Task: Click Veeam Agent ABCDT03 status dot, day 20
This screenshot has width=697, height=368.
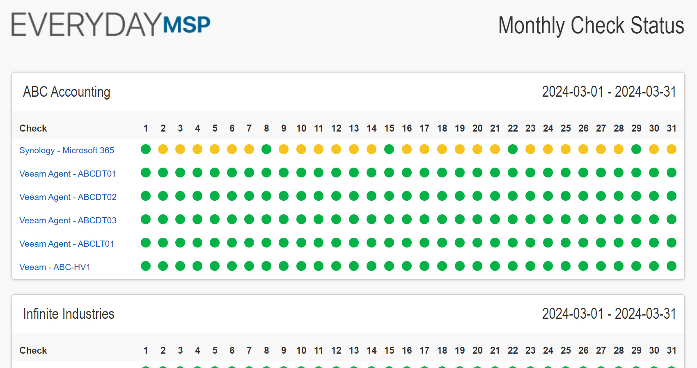Action: tap(477, 219)
